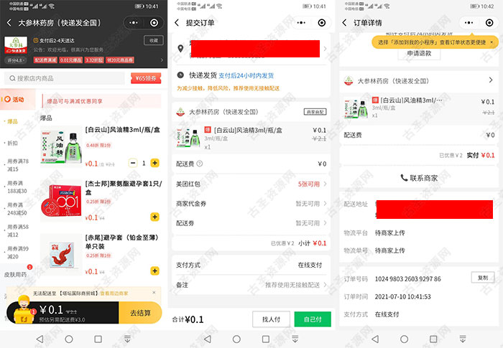
Task: Increase 风油精 quantity with plus button
Action: click(154, 163)
